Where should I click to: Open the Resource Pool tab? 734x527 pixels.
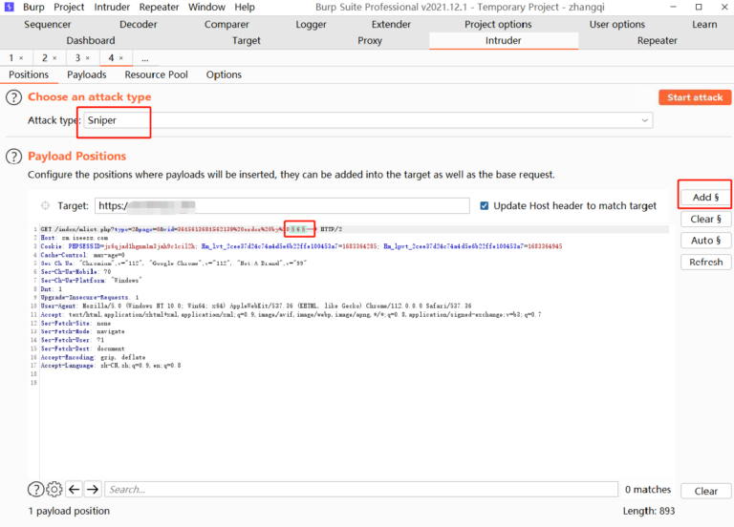pyautogui.click(x=156, y=74)
